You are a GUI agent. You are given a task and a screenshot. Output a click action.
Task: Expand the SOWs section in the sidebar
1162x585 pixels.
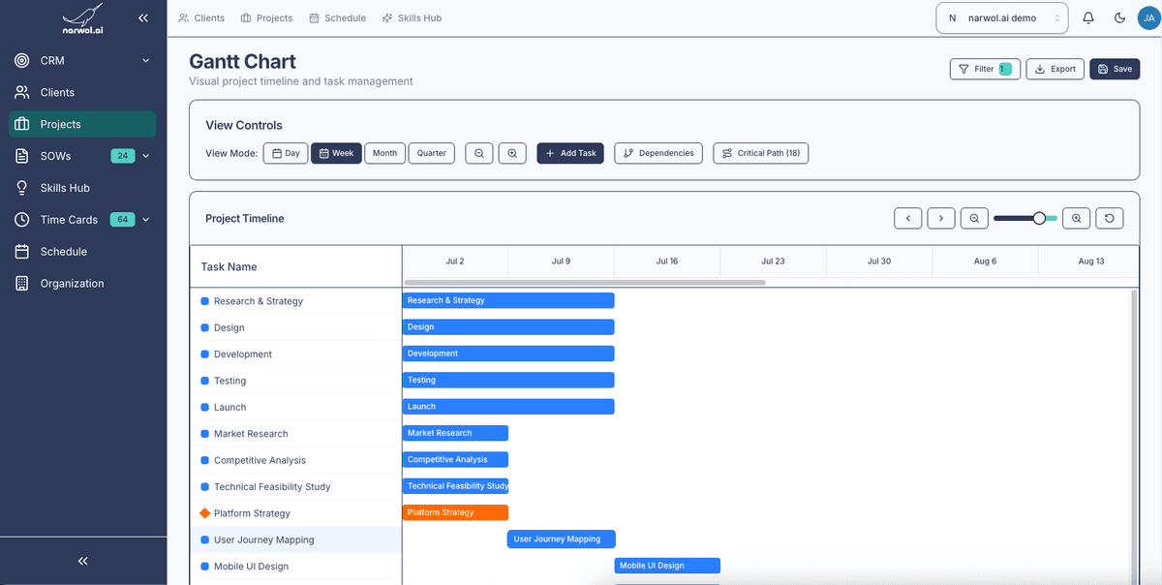tap(145, 155)
